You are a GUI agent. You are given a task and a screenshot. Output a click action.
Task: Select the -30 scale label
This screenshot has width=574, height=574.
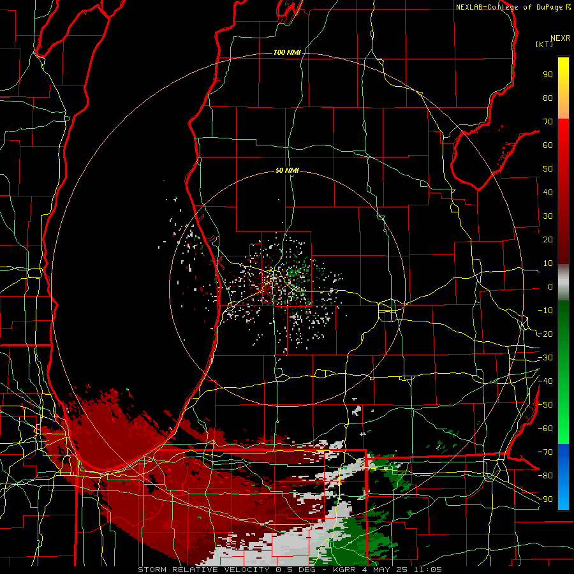pos(545,358)
